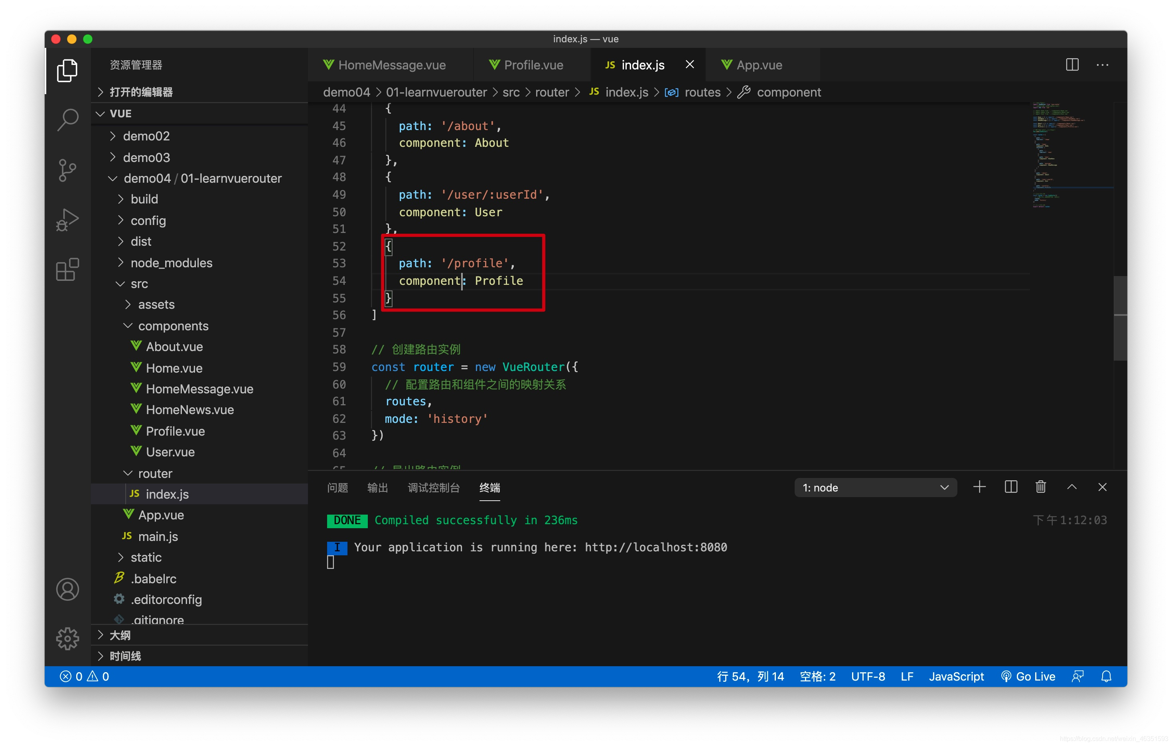1172x746 pixels.
Task: Expand the build folder
Action: pyautogui.click(x=199, y=199)
